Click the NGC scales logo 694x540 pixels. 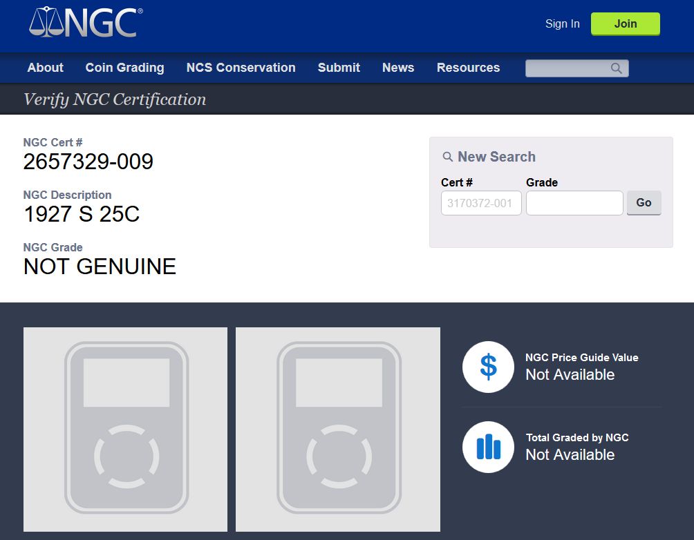point(86,22)
